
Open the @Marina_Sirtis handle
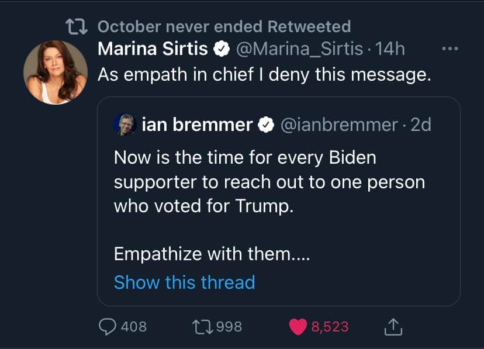tap(299, 49)
